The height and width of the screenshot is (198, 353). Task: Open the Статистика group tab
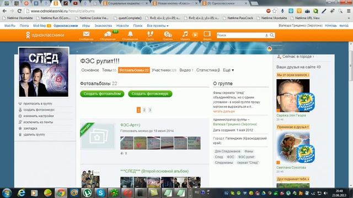tap(208, 70)
